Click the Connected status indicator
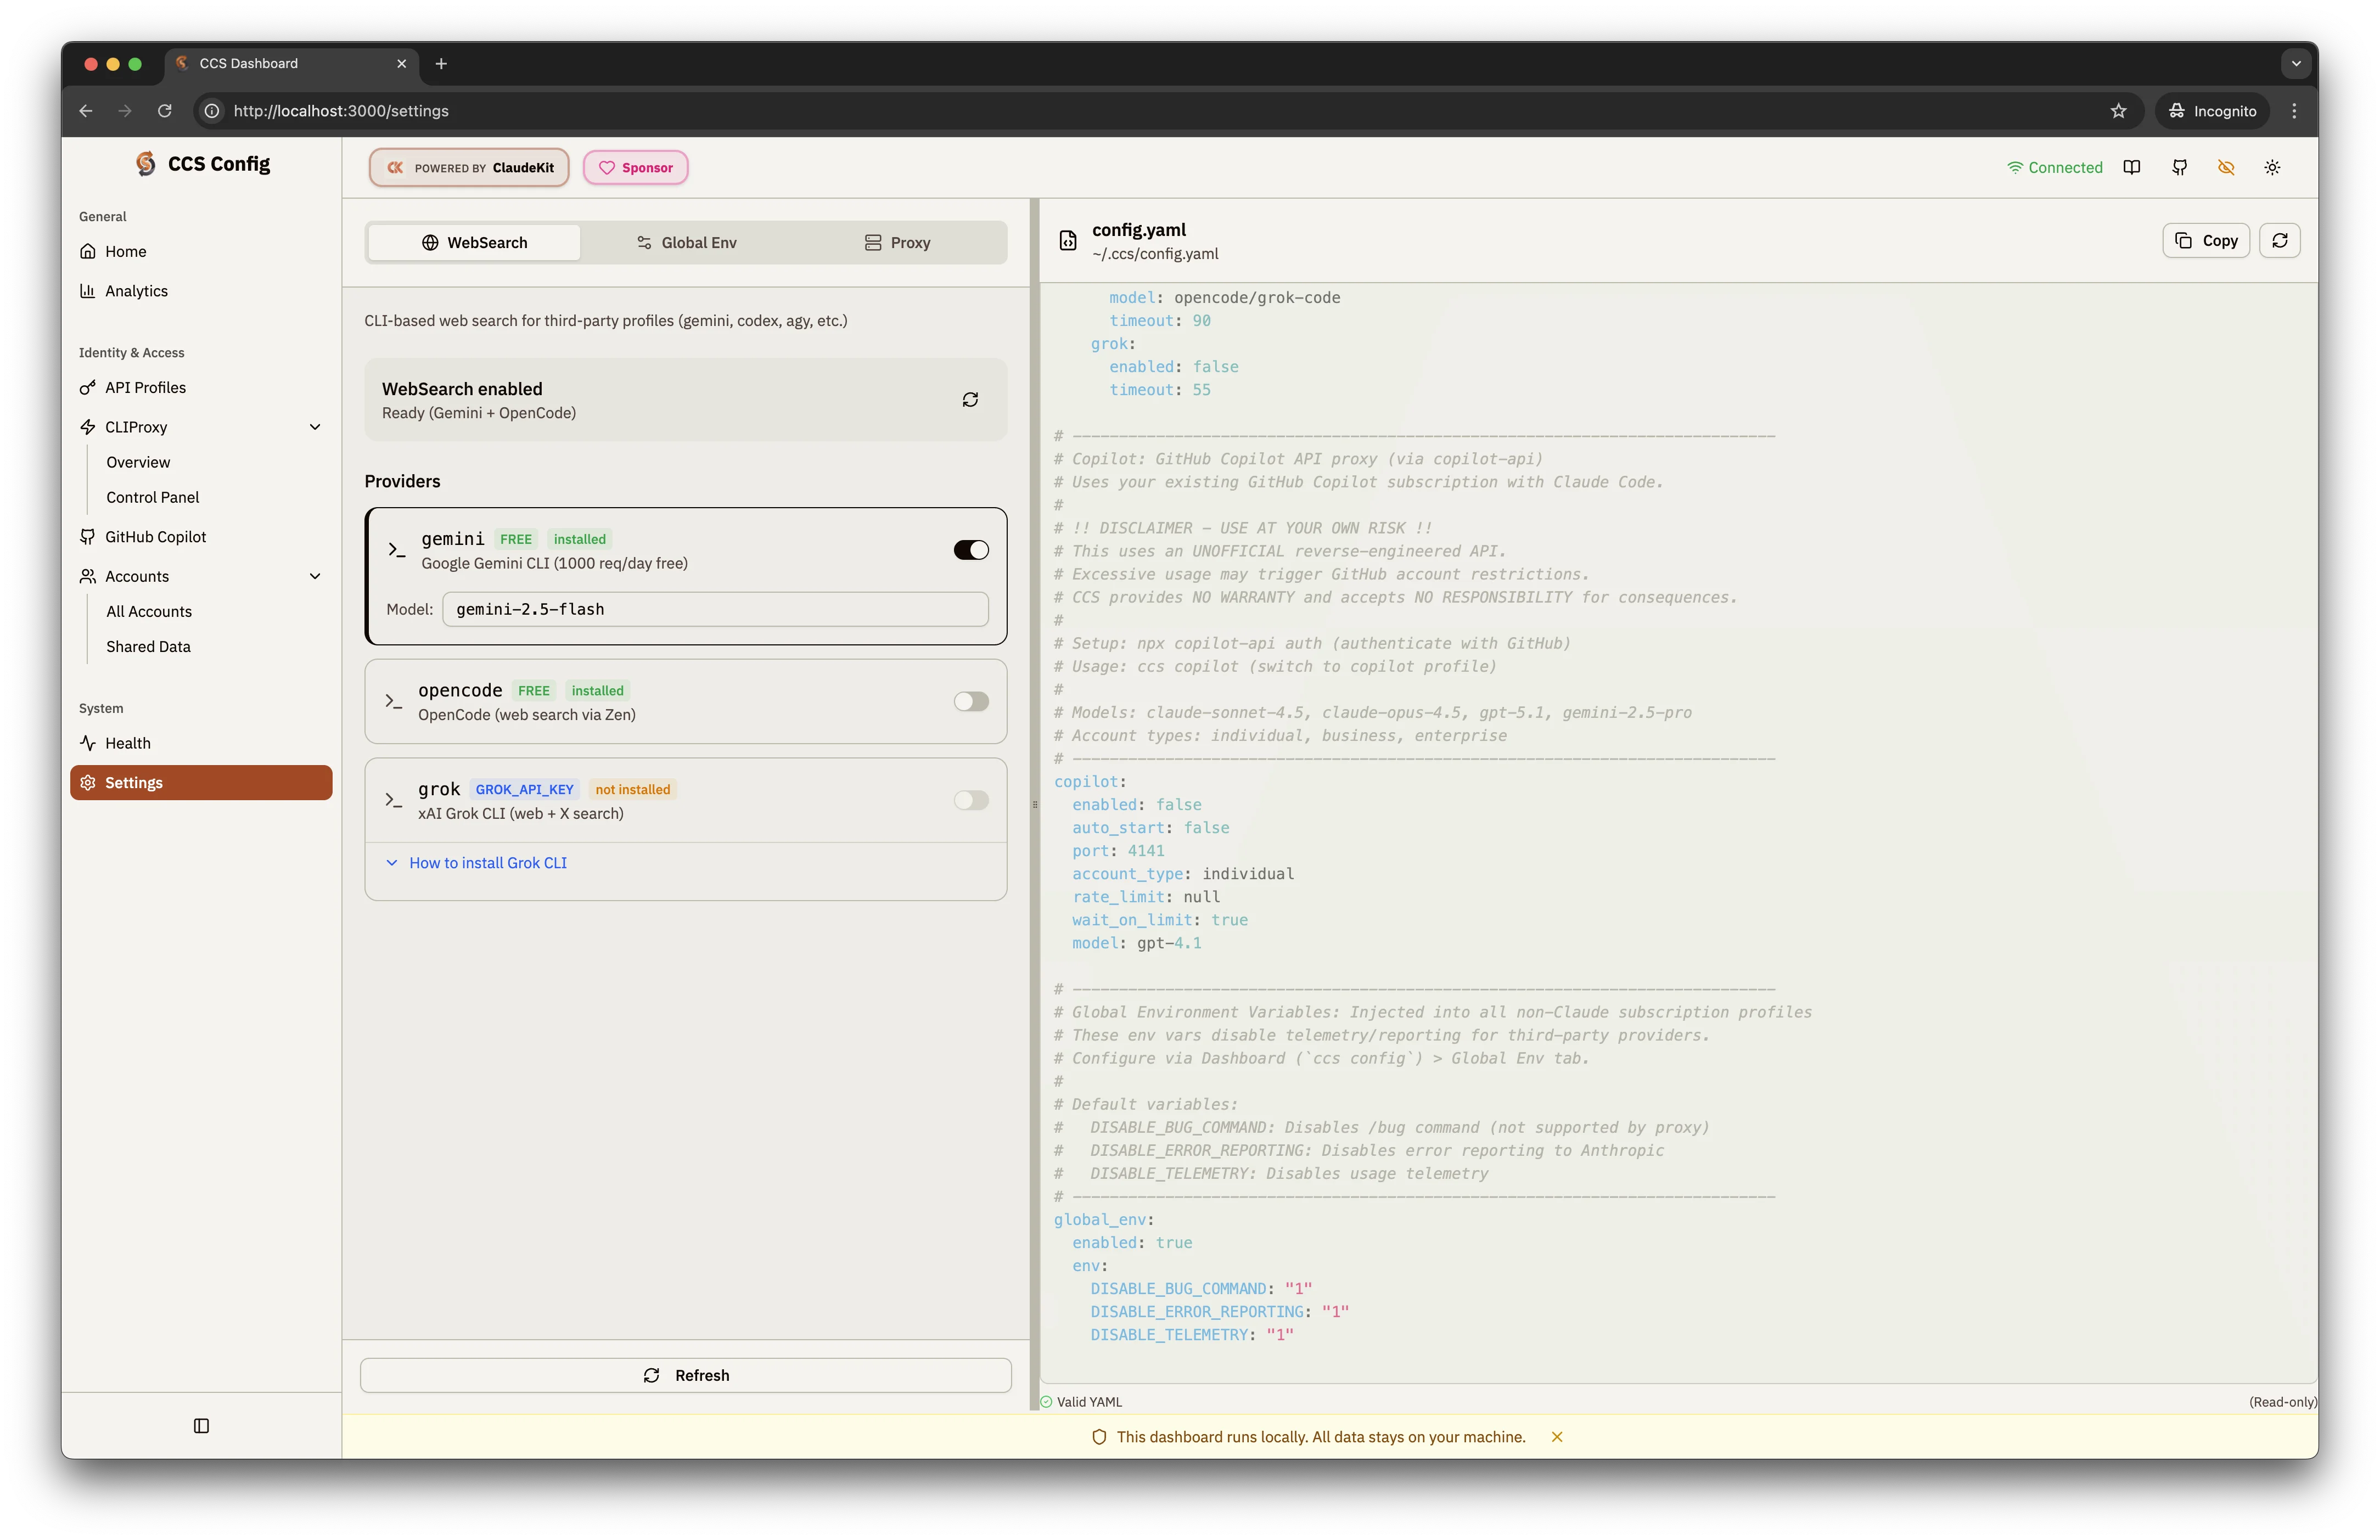The image size is (2380, 1540). (2055, 167)
